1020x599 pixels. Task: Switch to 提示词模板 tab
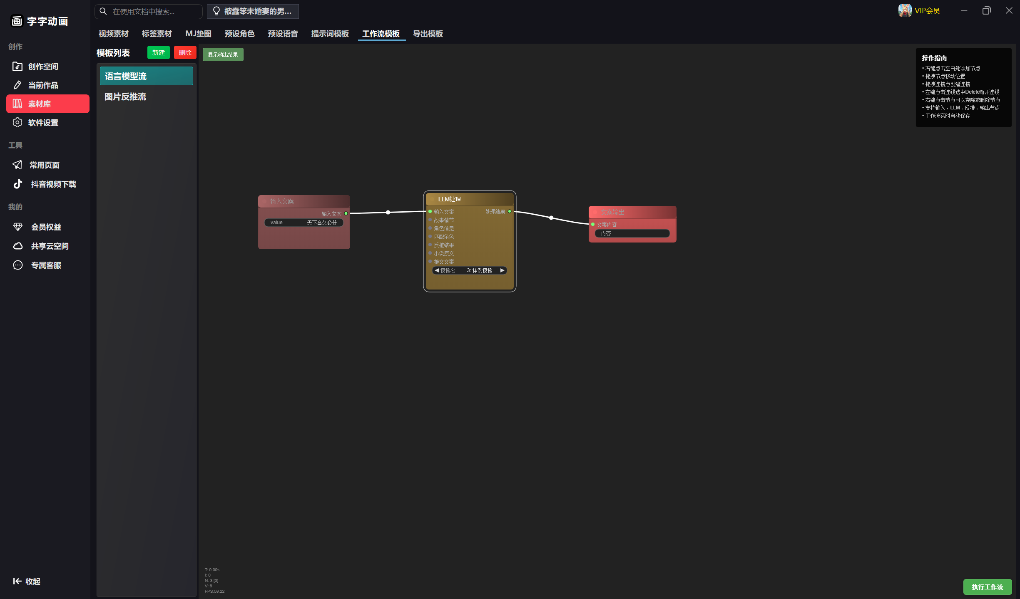point(330,34)
